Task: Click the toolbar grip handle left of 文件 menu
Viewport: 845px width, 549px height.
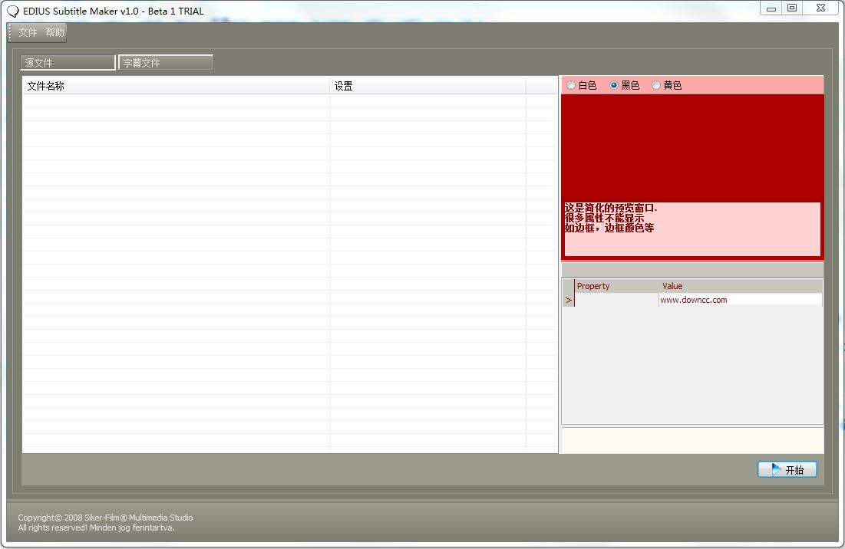Action: [x=8, y=32]
